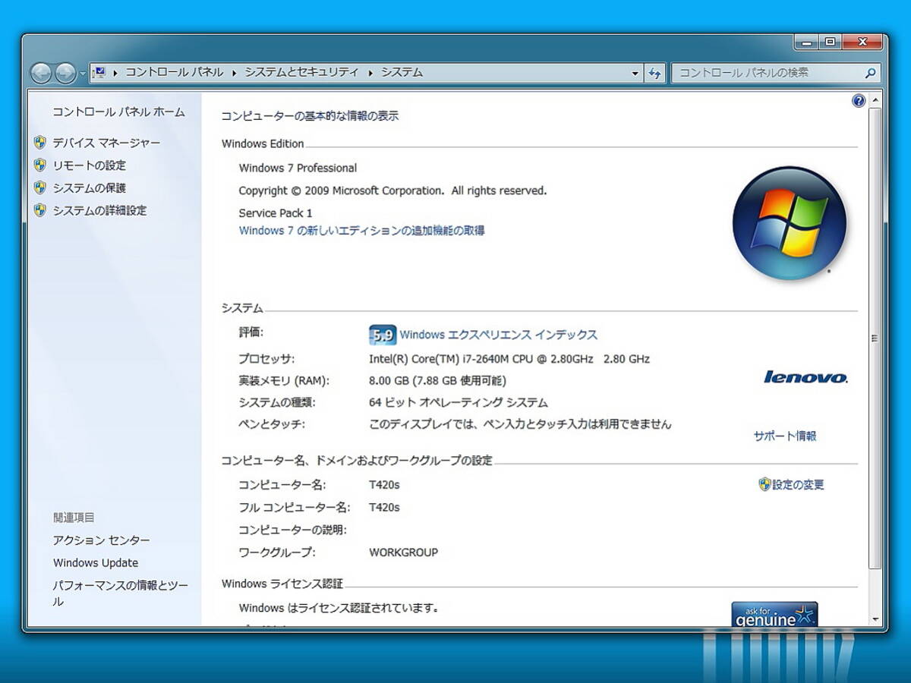Go forward with the Forward arrow button
The height and width of the screenshot is (683, 911).
pyautogui.click(x=65, y=73)
